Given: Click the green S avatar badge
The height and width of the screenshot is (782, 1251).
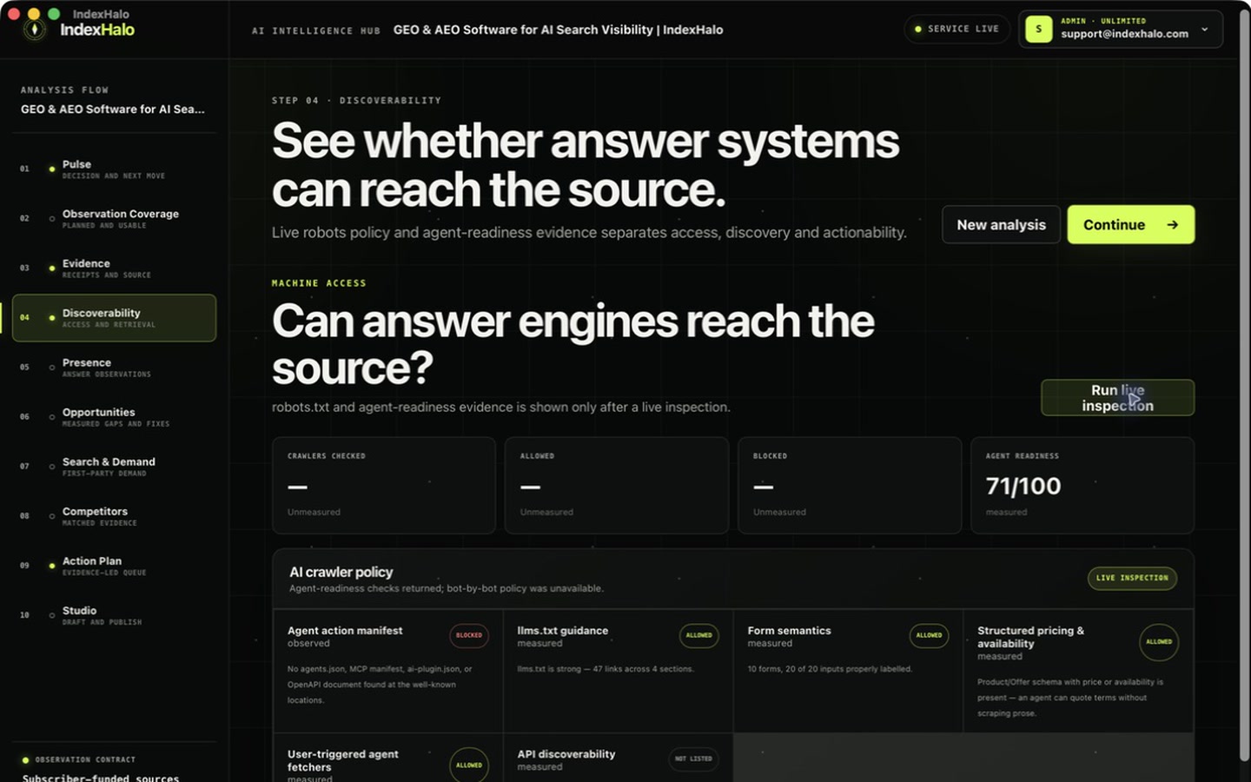Looking at the screenshot, I should 1038,29.
